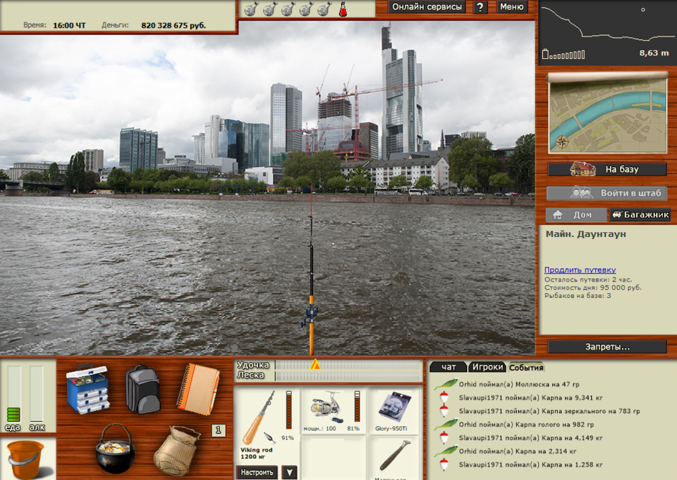
Task: Open the Онлайн сервисы menu
Action: (427, 7)
